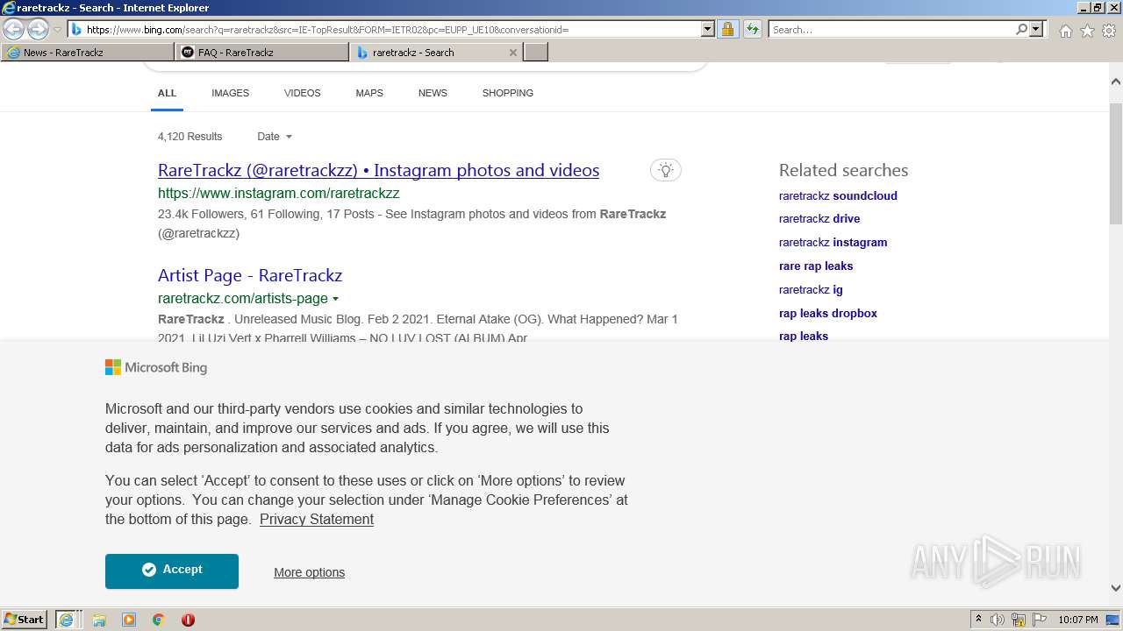This screenshot has height=631, width=1123.
Task: Open More options for cookies
Action: click(x=309, y=572)
